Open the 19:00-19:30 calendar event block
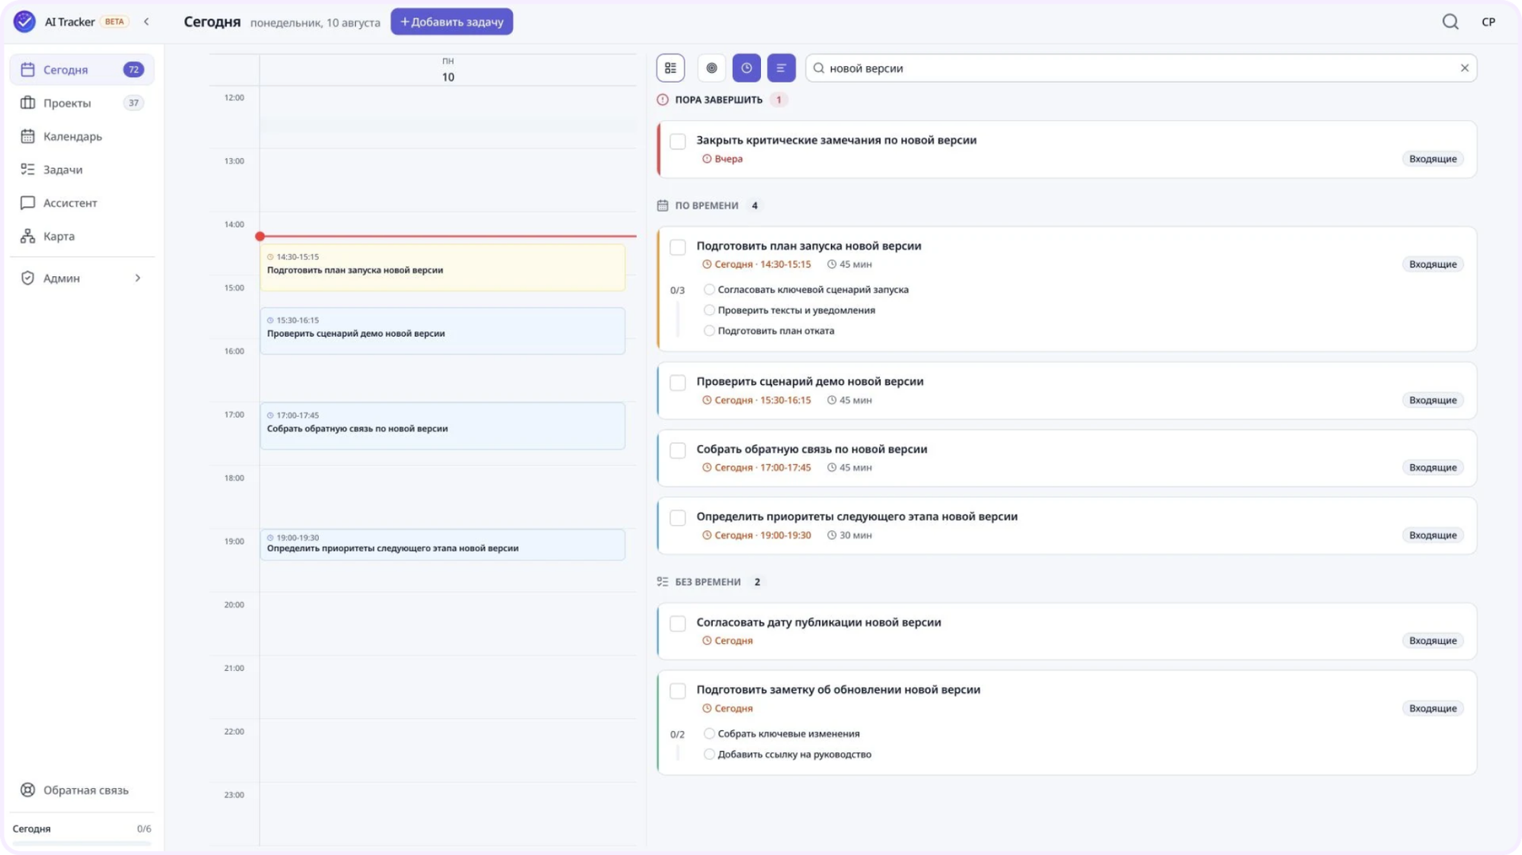Viewport: 1522px width, 855px height. (x=442, y=545)
